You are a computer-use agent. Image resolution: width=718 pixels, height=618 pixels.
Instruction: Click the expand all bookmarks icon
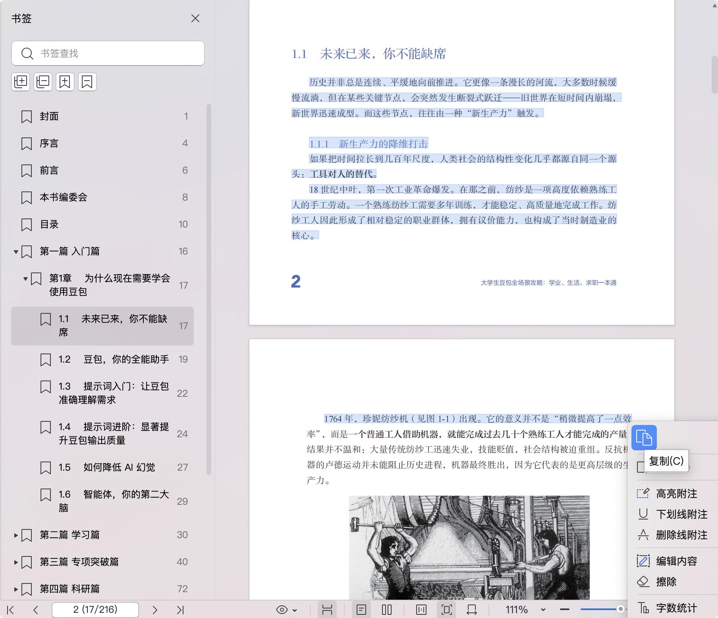click(21, 82)
